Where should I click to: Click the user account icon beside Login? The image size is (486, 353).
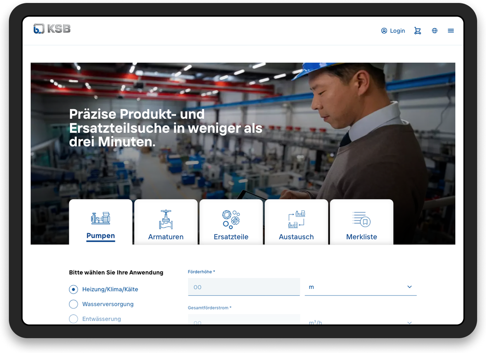[x=384, y=31]
